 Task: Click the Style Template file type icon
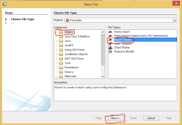(x=111, y=44)
